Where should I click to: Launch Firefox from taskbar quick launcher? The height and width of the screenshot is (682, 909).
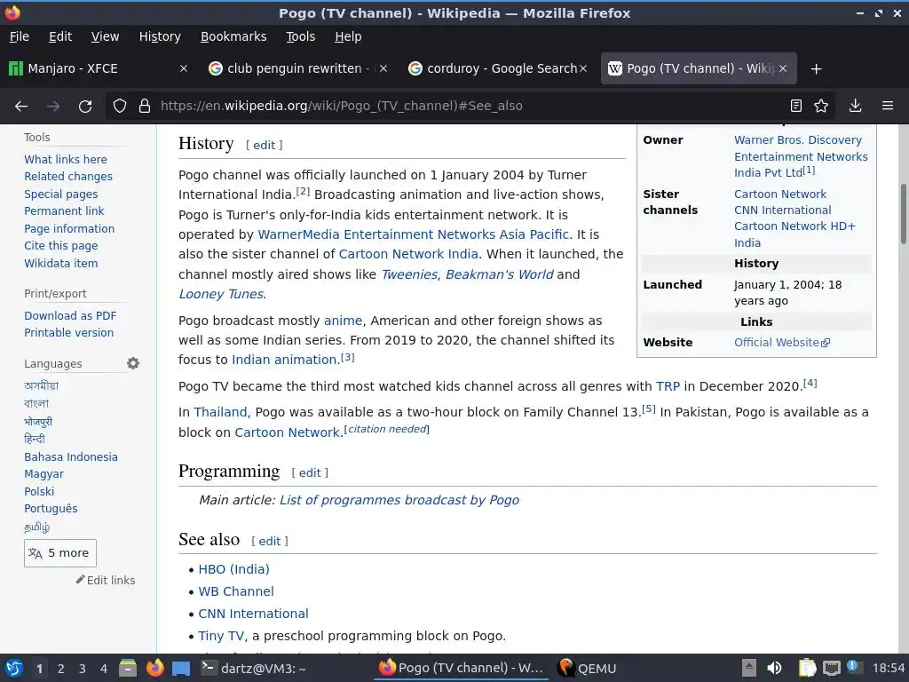coord(154,668)
